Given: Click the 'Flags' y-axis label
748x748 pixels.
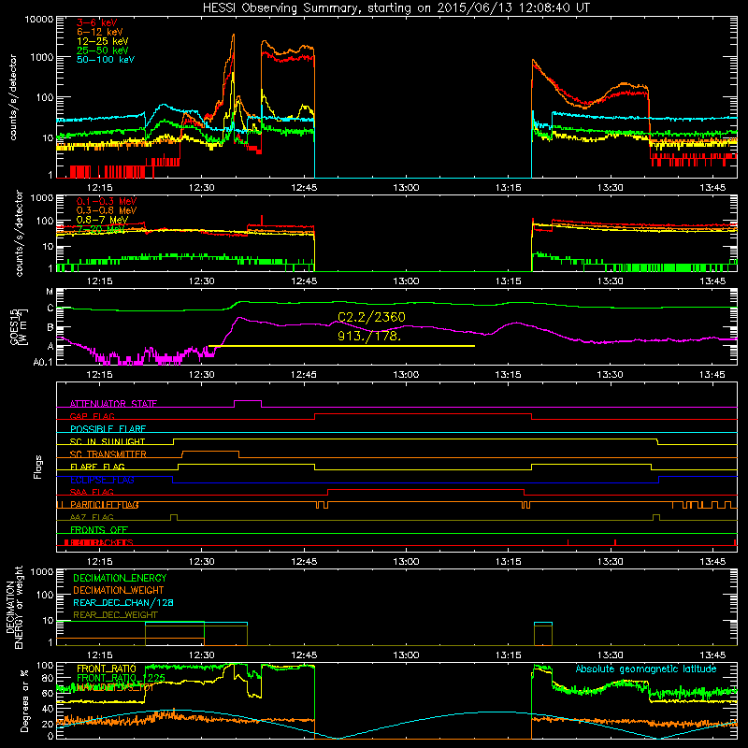Looking at the screenshot, I should pyautogui.click(x=38, y=467).
